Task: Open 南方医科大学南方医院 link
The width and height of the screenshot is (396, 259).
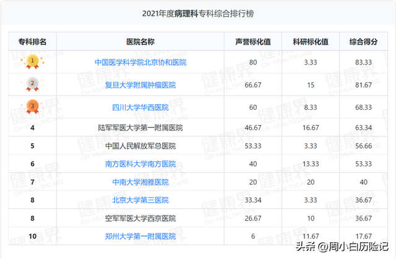Action: tap(140, 164)
